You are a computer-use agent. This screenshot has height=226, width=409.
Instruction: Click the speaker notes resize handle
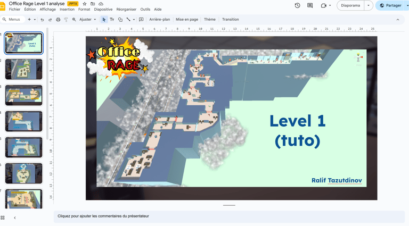click(x=229, y=205)
